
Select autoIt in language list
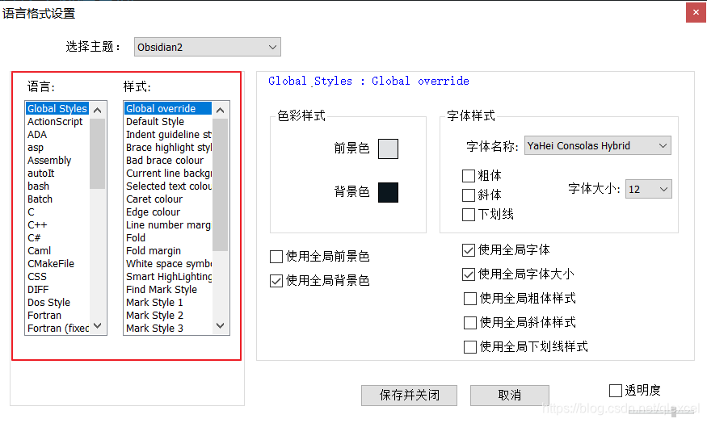pos(57,174)
